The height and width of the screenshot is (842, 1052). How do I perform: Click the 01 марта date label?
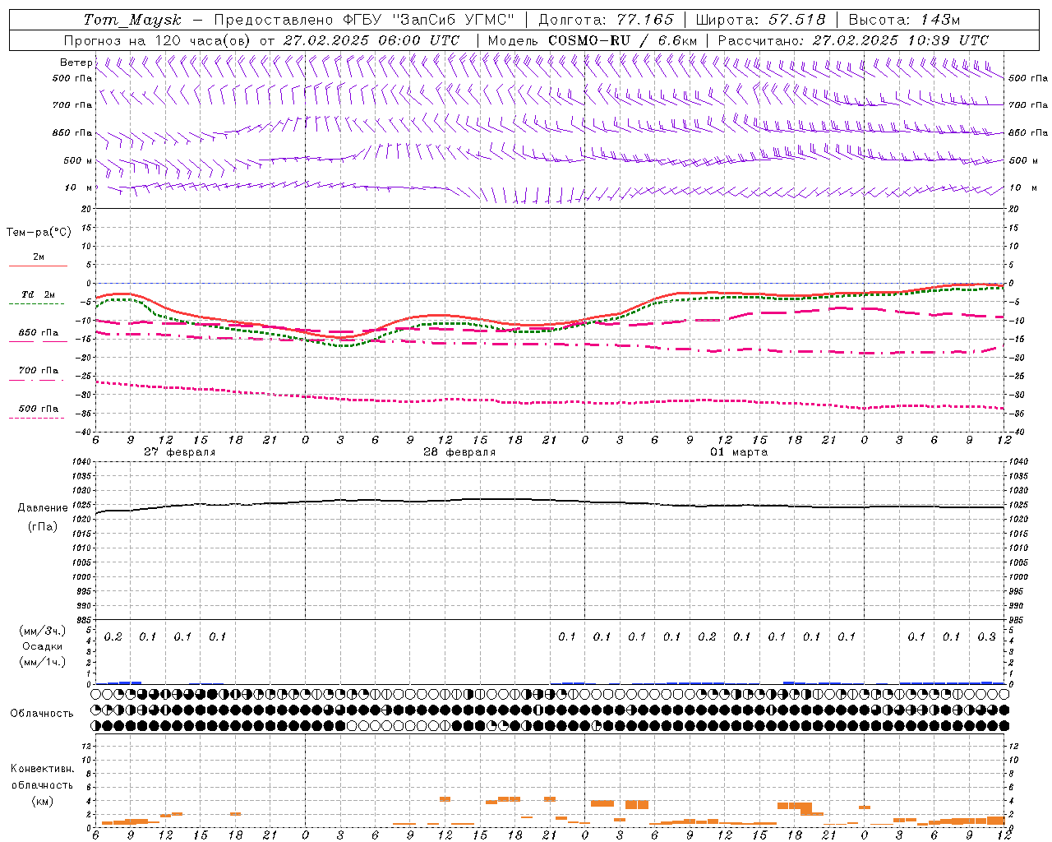[x=739, y=452]
